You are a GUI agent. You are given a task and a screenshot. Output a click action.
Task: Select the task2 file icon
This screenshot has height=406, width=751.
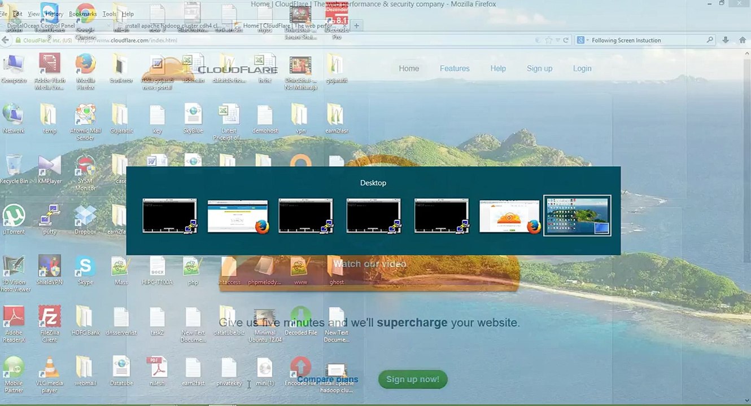[x=157, y=321]
